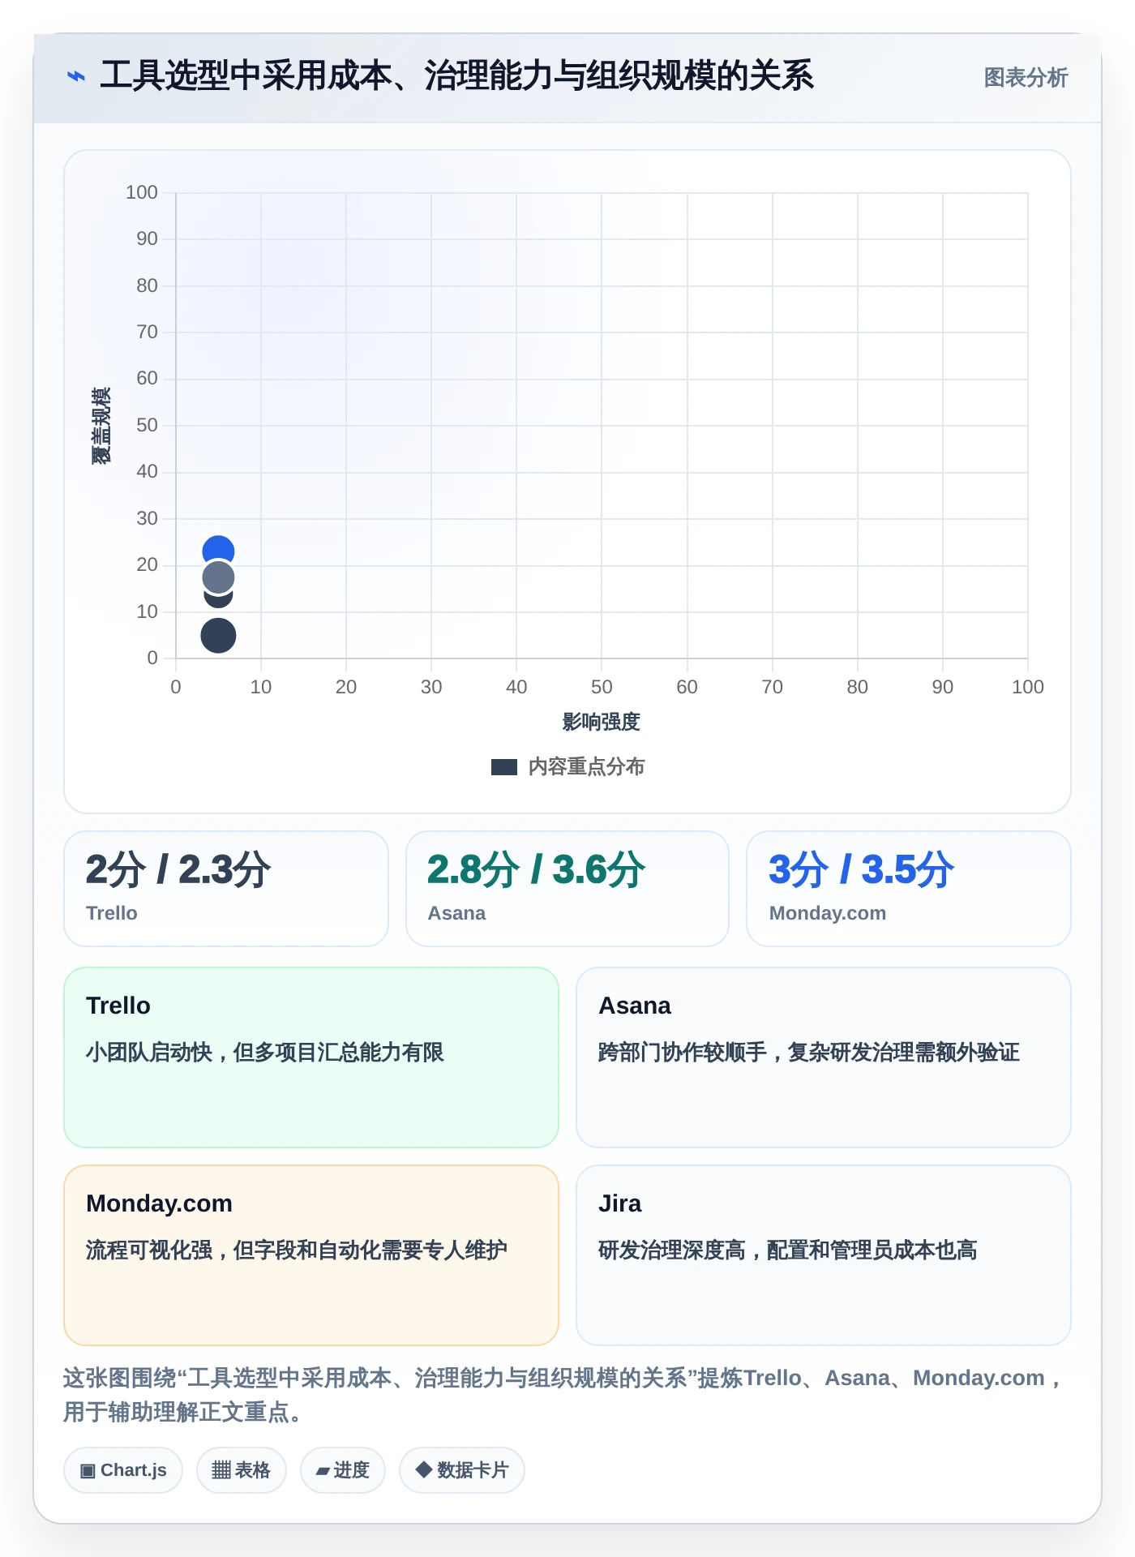Select the Jira description card
The height and width of the screenshot is (1557, 1135).
point(824,1255)
